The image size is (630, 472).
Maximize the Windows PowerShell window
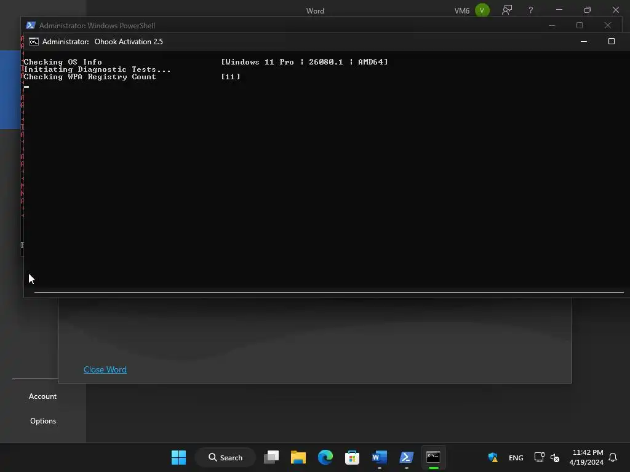point(580,25)
